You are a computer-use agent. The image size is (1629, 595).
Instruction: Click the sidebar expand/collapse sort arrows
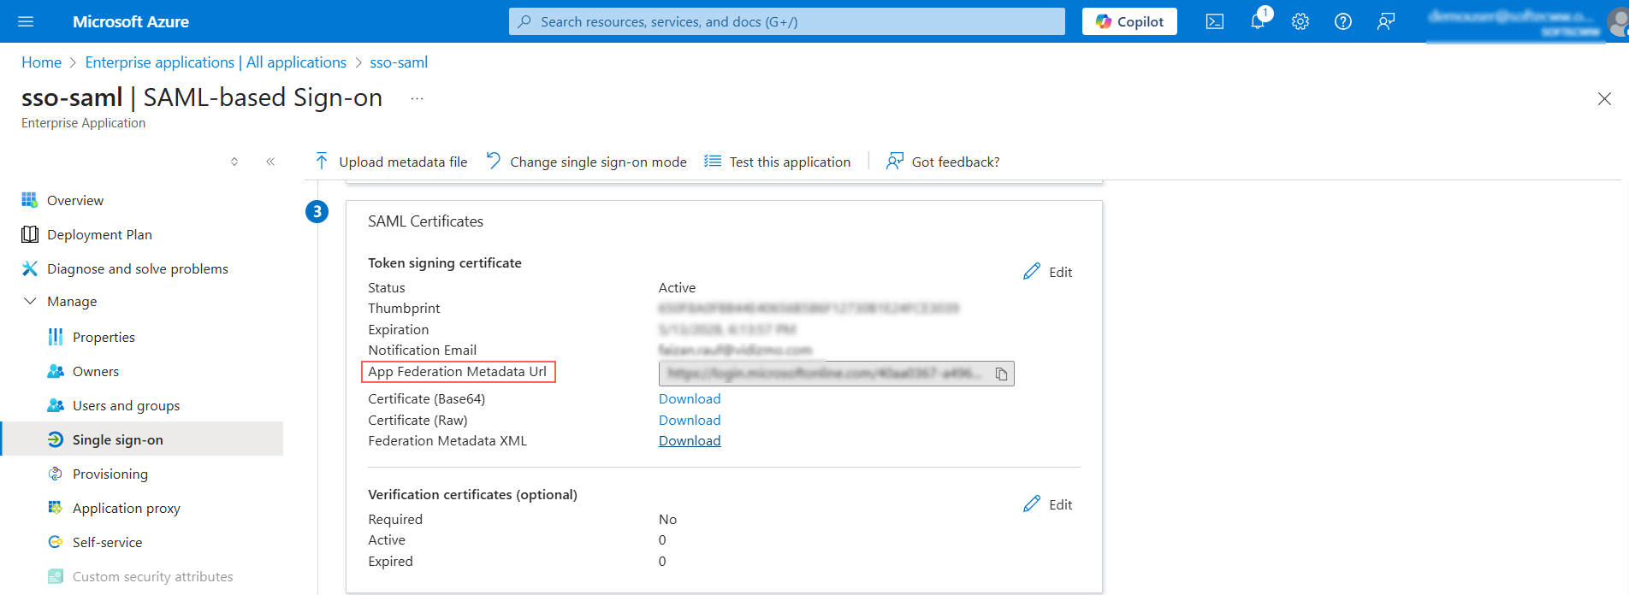[234, 162]
